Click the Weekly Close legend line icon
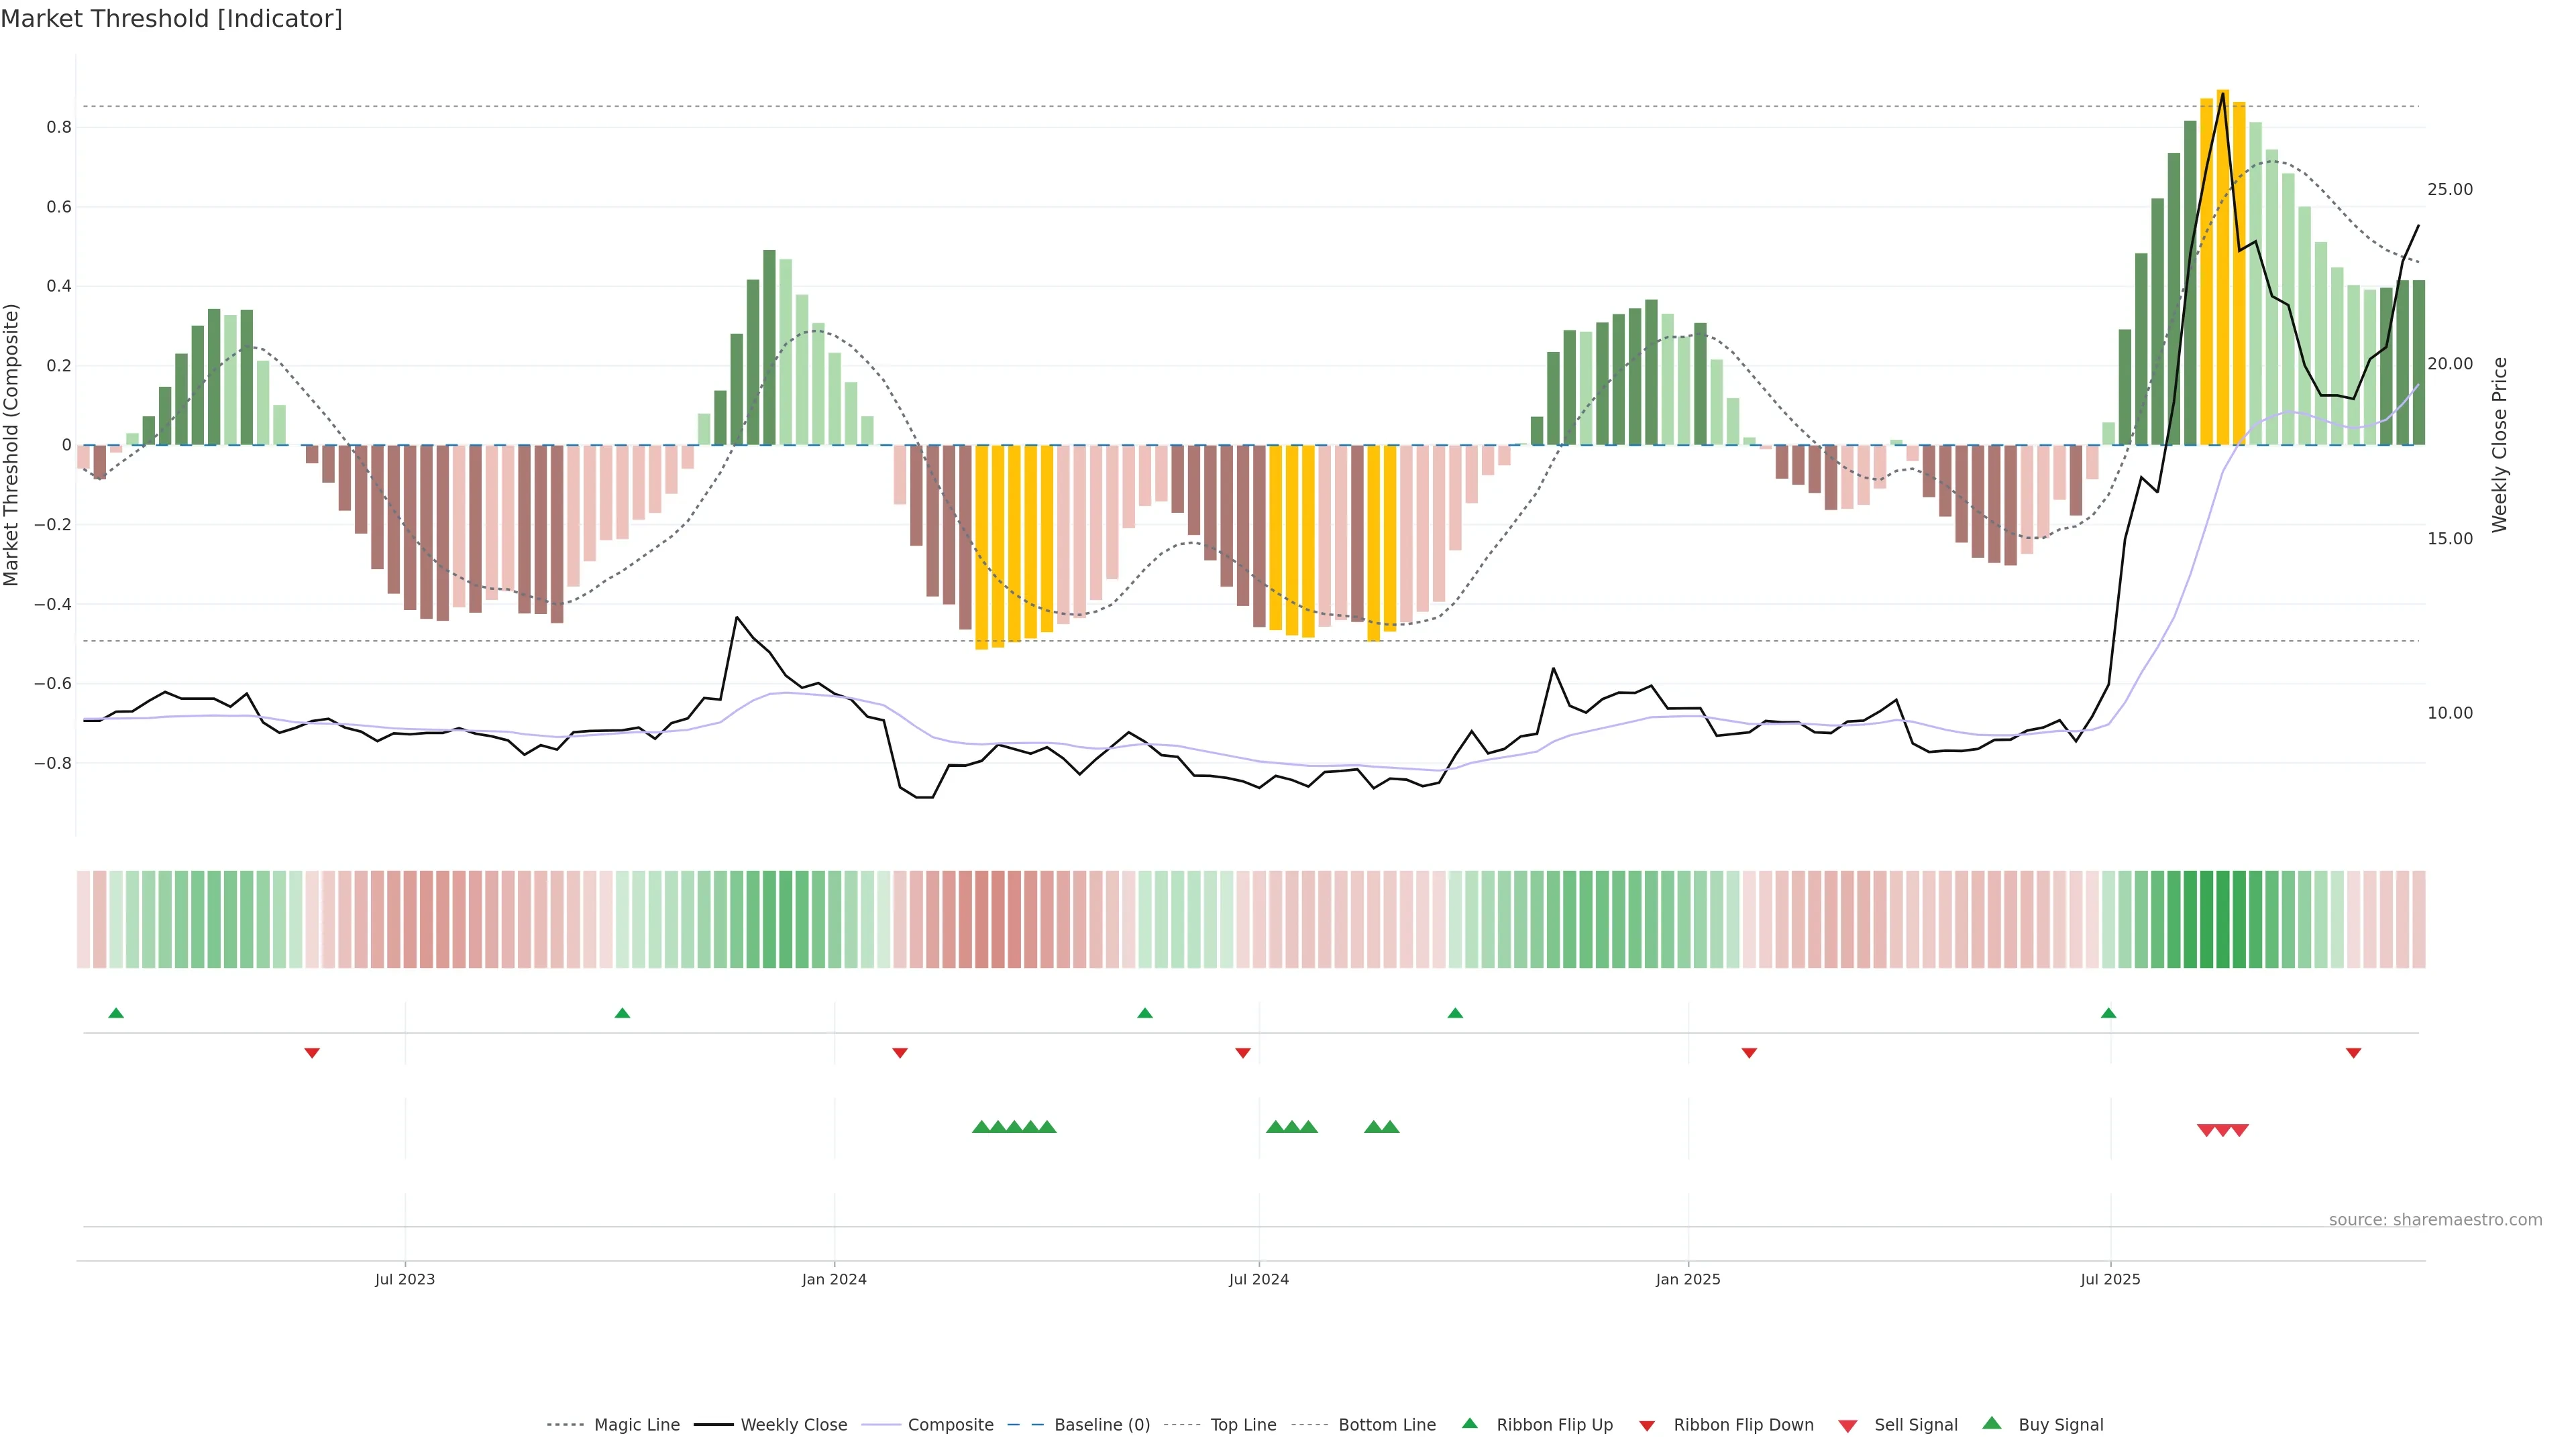This screenshot has height=1448, width=2576. coord(713,1425)
